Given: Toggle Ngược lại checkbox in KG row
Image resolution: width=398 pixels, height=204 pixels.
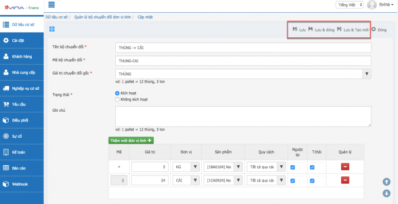Looking at the screenshot, I should pos(292,167).
